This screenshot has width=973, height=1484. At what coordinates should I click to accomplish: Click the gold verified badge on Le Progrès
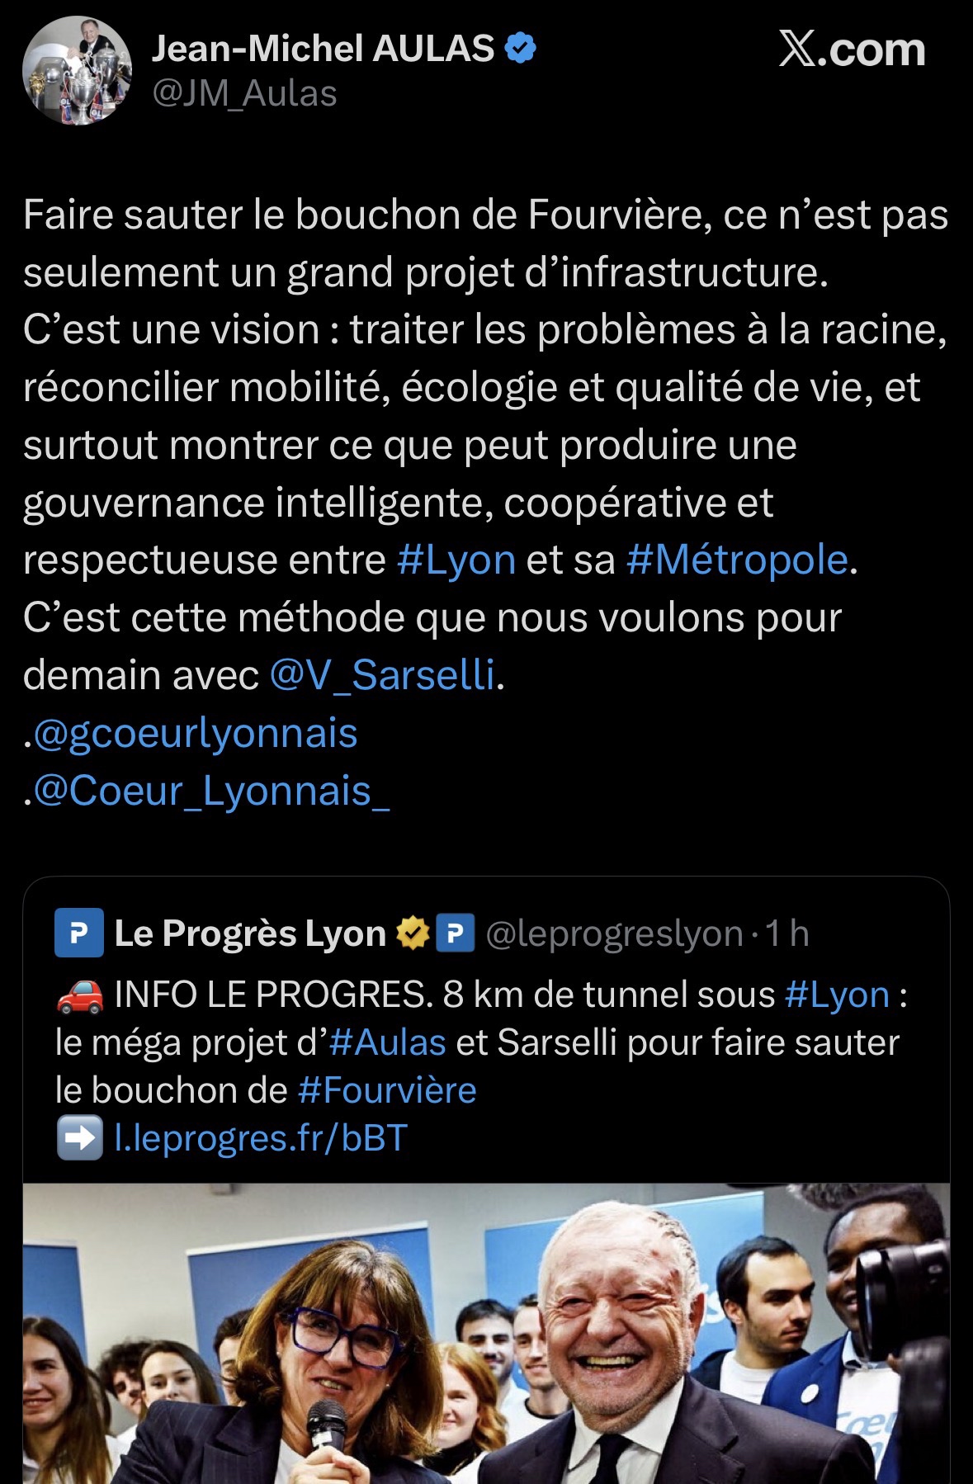click(x=413, y=933)
